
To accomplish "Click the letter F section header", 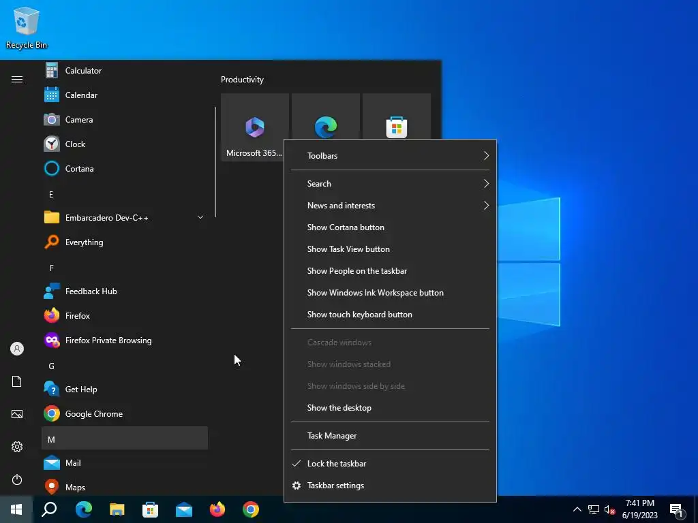I will [x=125, y=268].
